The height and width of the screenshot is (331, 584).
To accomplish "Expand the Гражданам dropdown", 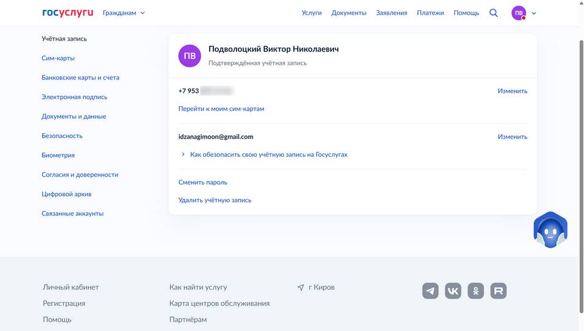I will [x=123, y=13].
